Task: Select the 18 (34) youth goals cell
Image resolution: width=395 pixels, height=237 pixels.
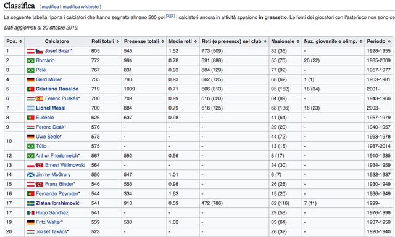Action: tap(333, 89)
